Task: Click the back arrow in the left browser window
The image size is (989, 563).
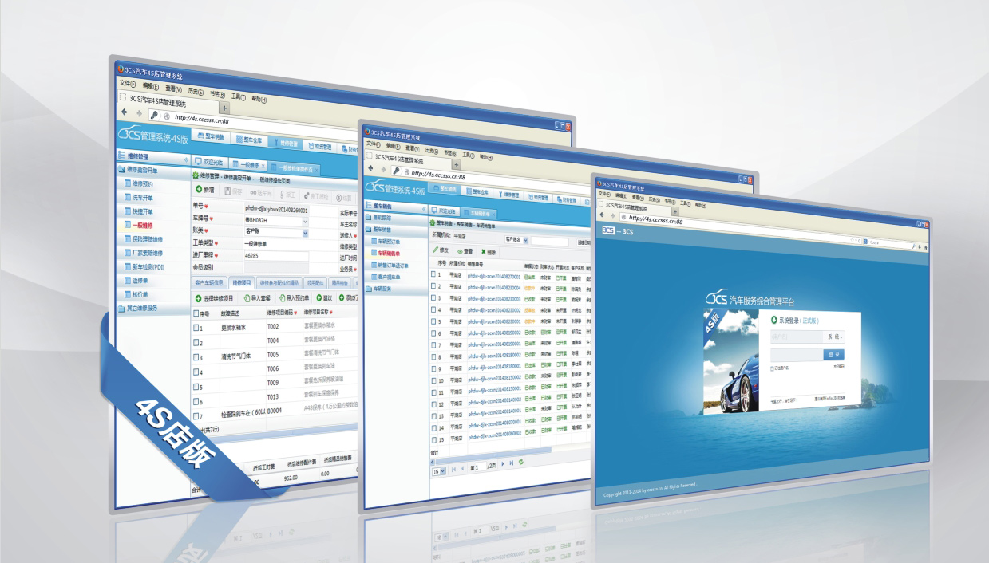Action: click(x=125, y=114)
